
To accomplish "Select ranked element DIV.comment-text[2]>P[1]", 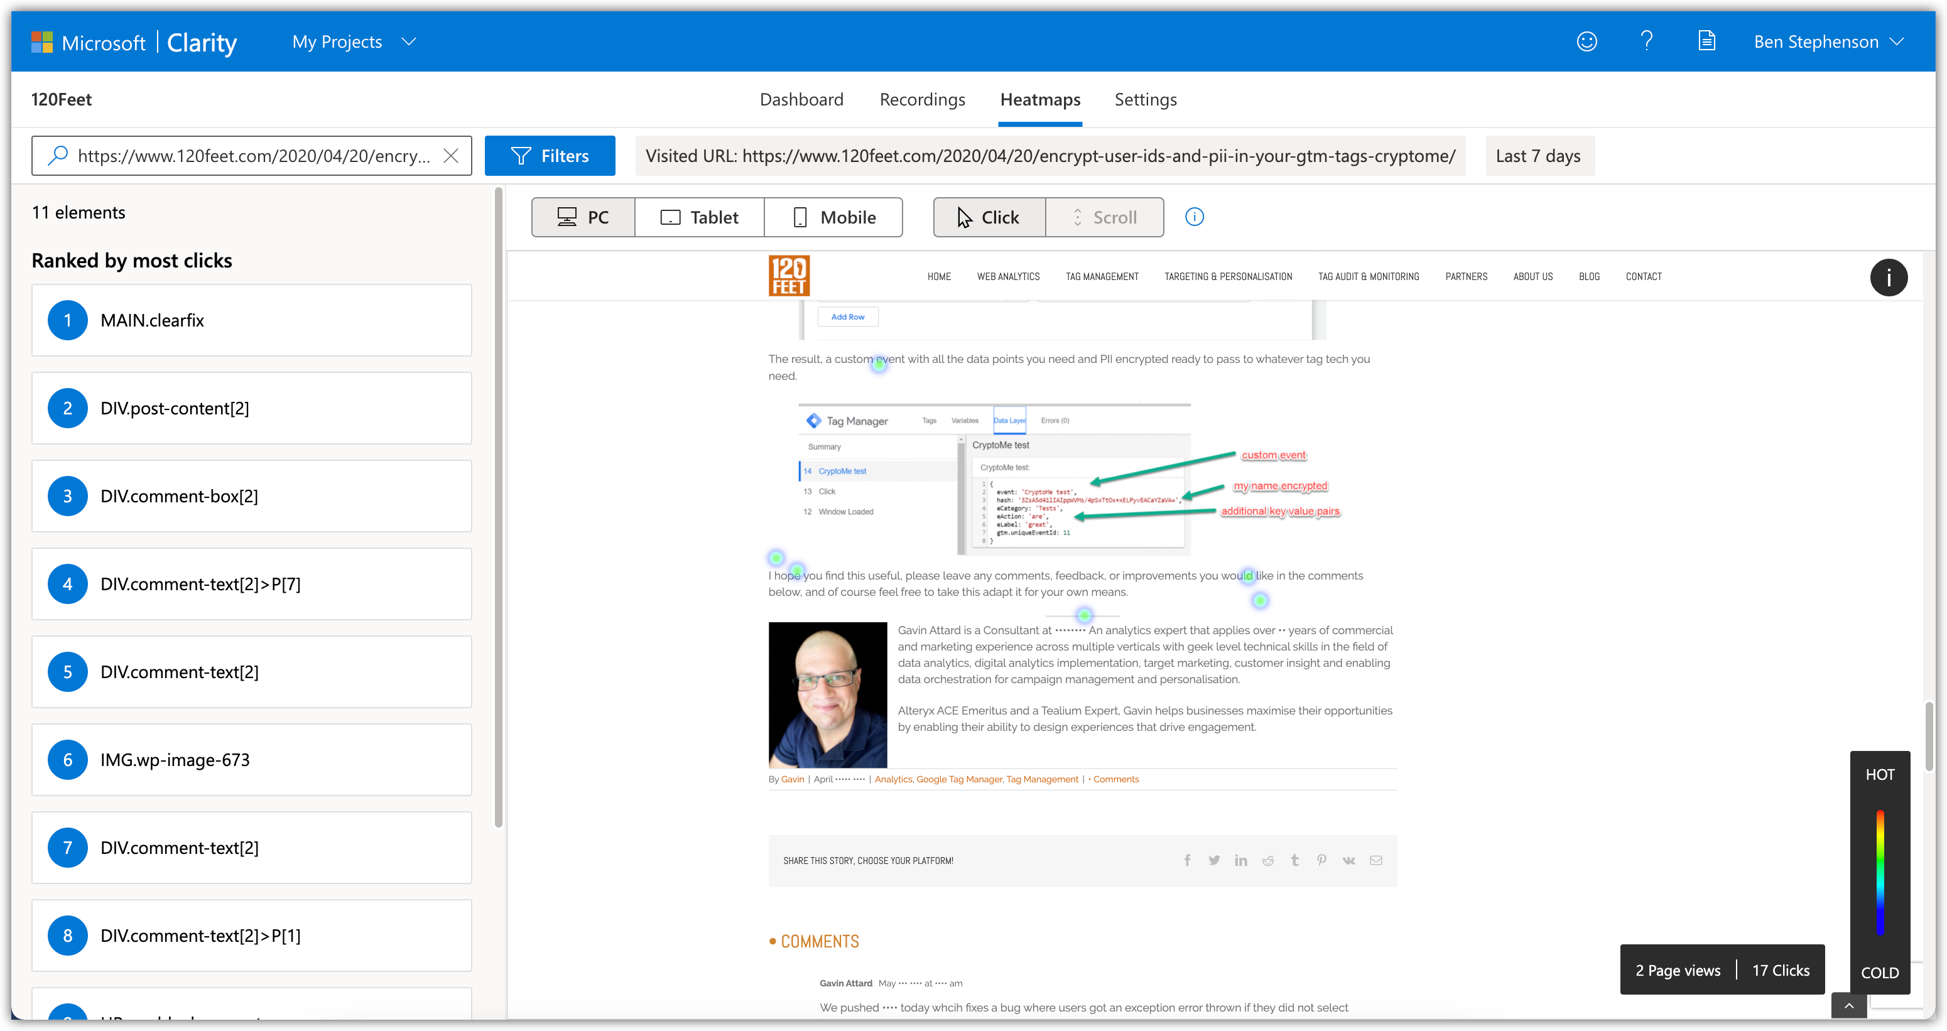I will click(252, 936).
